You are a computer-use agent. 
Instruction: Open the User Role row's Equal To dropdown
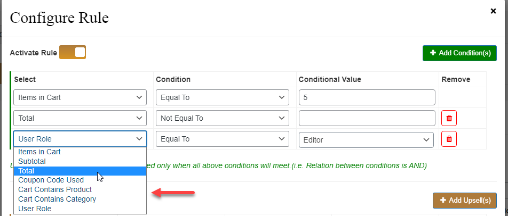222,139
